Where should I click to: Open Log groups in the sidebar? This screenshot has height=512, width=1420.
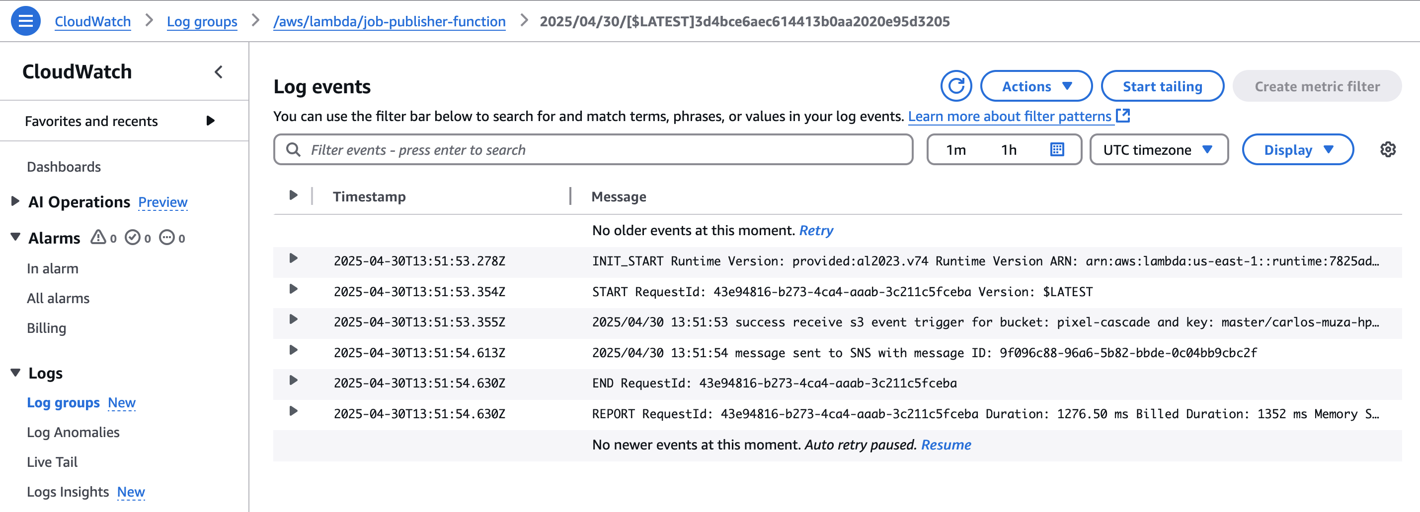tap(63, 402)
